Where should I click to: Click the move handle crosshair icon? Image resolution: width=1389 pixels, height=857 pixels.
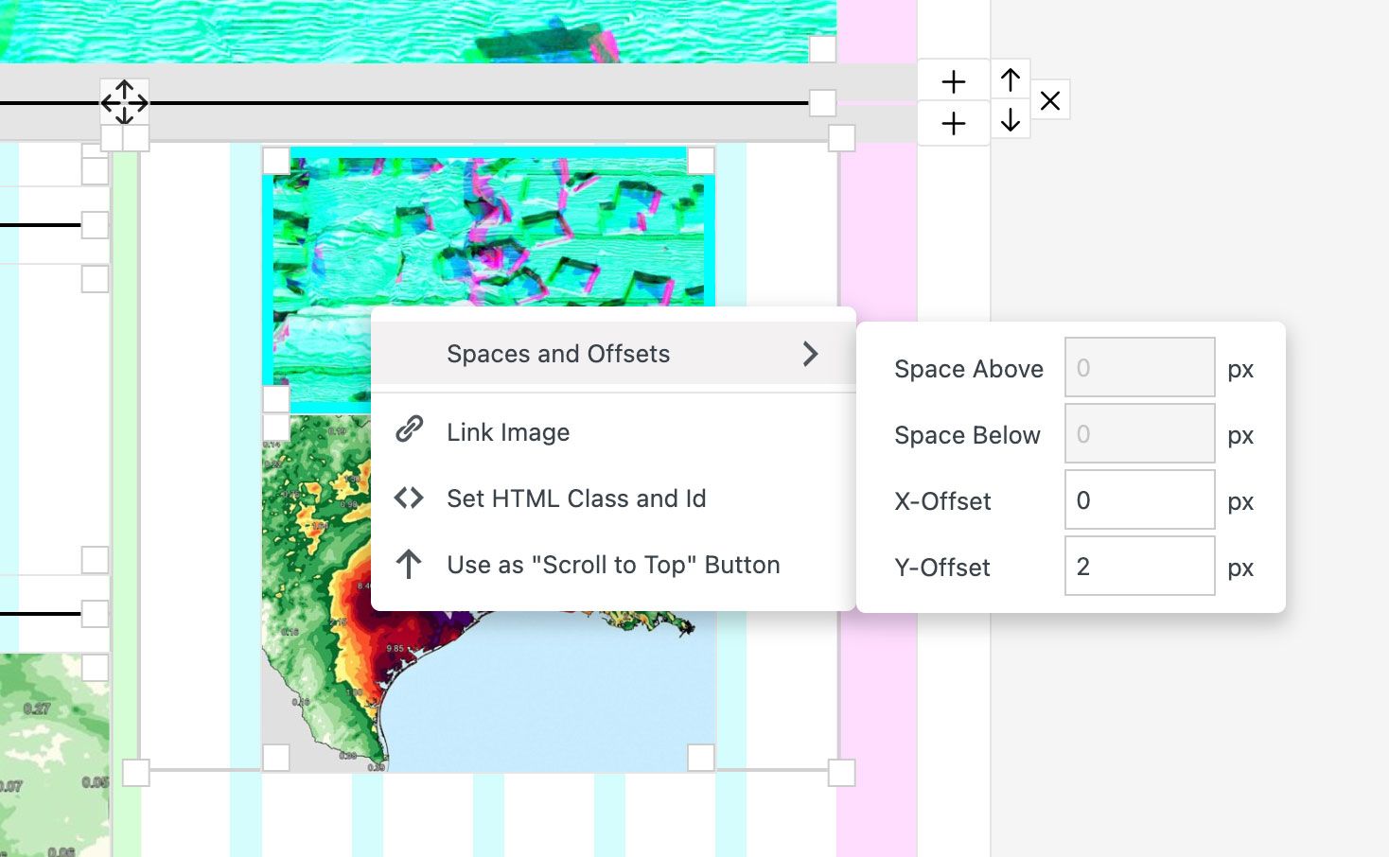tap(124, 101)
